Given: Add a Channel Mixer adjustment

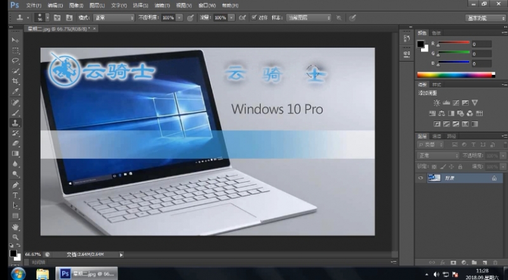Looking at the screenshot, I should (x=470, y=114).
